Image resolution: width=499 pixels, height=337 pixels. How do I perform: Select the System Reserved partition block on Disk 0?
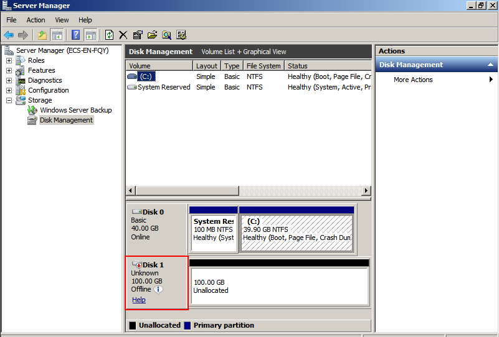click(x=214, y=229)
